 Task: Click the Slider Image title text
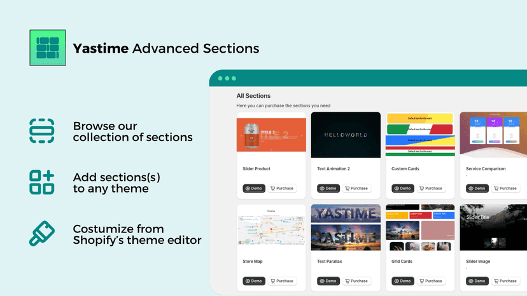(x=478, y=262)
